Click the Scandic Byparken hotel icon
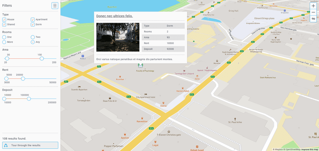Image resolution: width=319 pixels, height=151 pixels. coord(79,87)
